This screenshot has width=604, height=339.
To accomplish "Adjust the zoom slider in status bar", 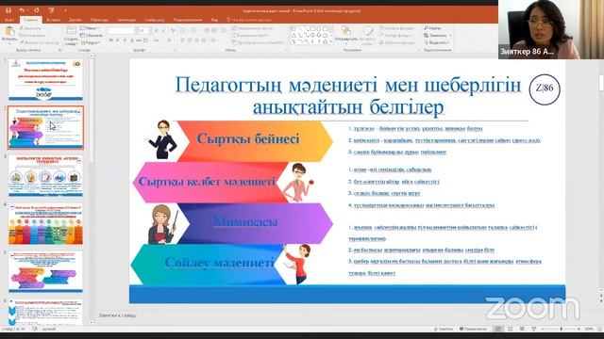I will 562,329.
